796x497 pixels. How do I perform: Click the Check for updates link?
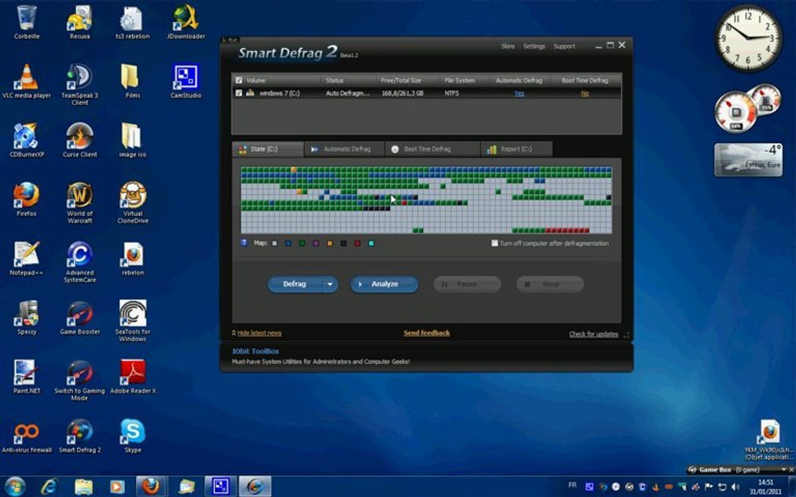point(594,333)
